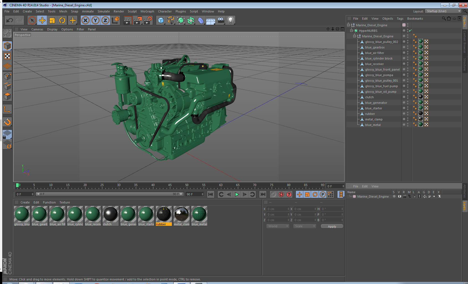Select glossy_blue_fuel pump object
468x284 pixels.
(x=381, y=86)
